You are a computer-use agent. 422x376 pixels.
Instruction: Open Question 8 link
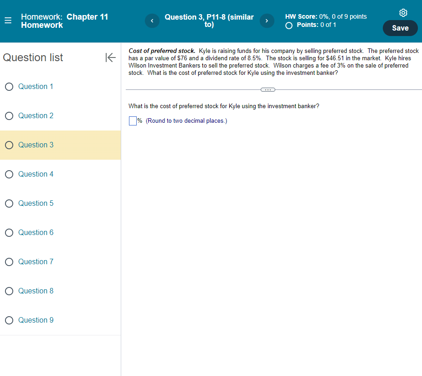click(36, 291)
